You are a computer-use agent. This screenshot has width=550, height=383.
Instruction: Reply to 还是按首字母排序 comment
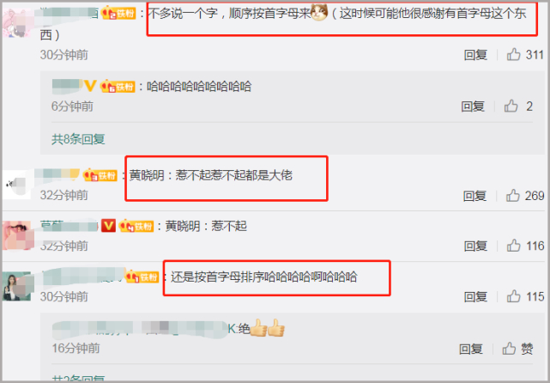pyautogui.click(x=475, y=296)
